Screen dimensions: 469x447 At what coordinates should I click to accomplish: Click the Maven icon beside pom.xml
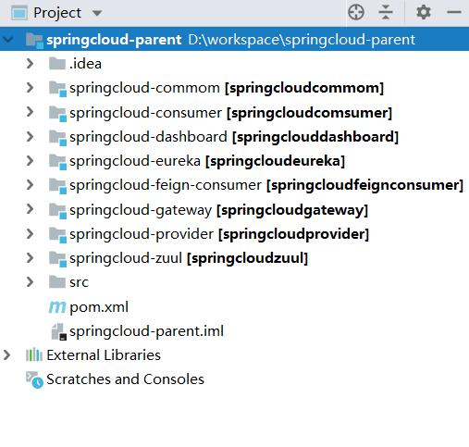pos(57,307)
